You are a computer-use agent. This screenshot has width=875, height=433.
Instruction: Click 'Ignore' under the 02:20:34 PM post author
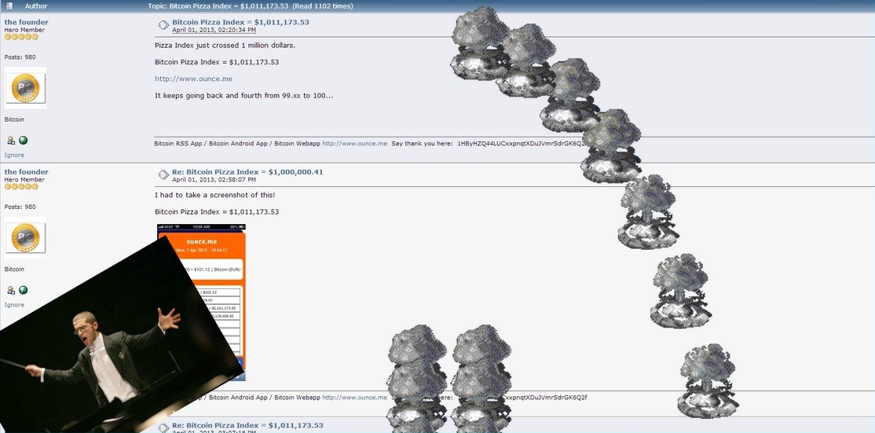14,155
